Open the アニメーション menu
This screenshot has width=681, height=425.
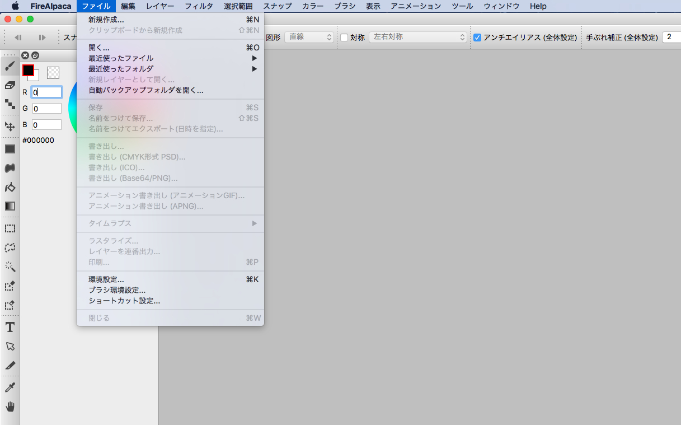(416, 6)
